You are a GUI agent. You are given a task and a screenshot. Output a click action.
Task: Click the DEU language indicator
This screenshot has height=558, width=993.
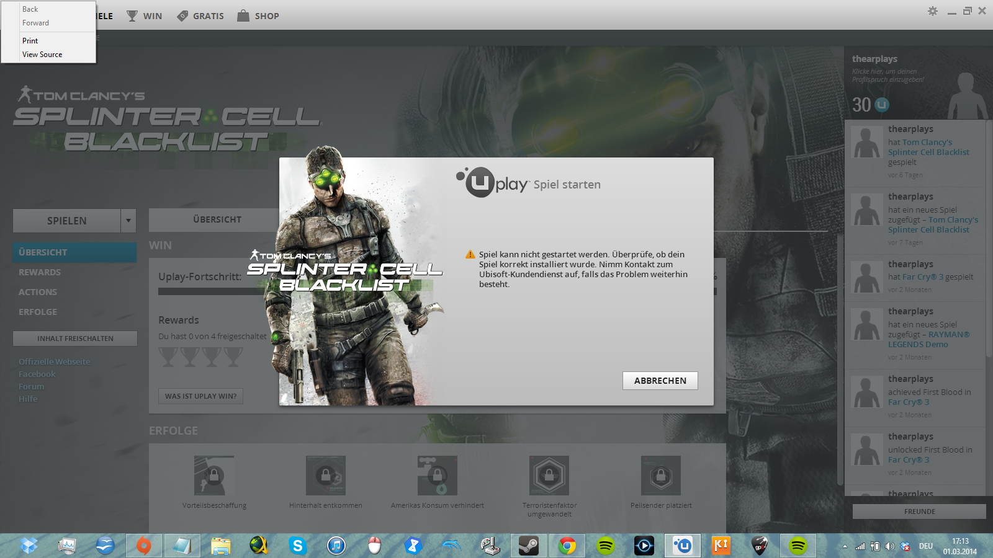coord(925,546)
